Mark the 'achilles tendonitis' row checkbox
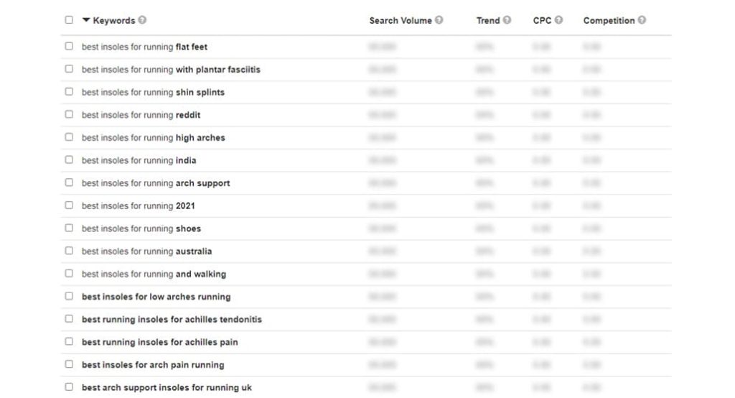The image size is (735, 398). tap(69, 319)
